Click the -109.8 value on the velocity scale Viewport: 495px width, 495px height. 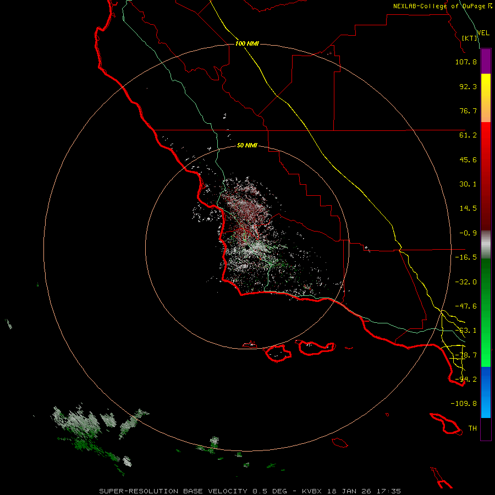464,404
